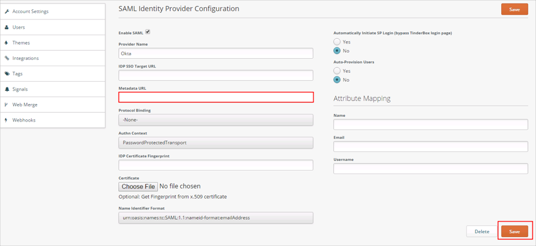Click the wrench icon beside Account Settings
Viewport: 536px width, 246px height.
point(7,12)
